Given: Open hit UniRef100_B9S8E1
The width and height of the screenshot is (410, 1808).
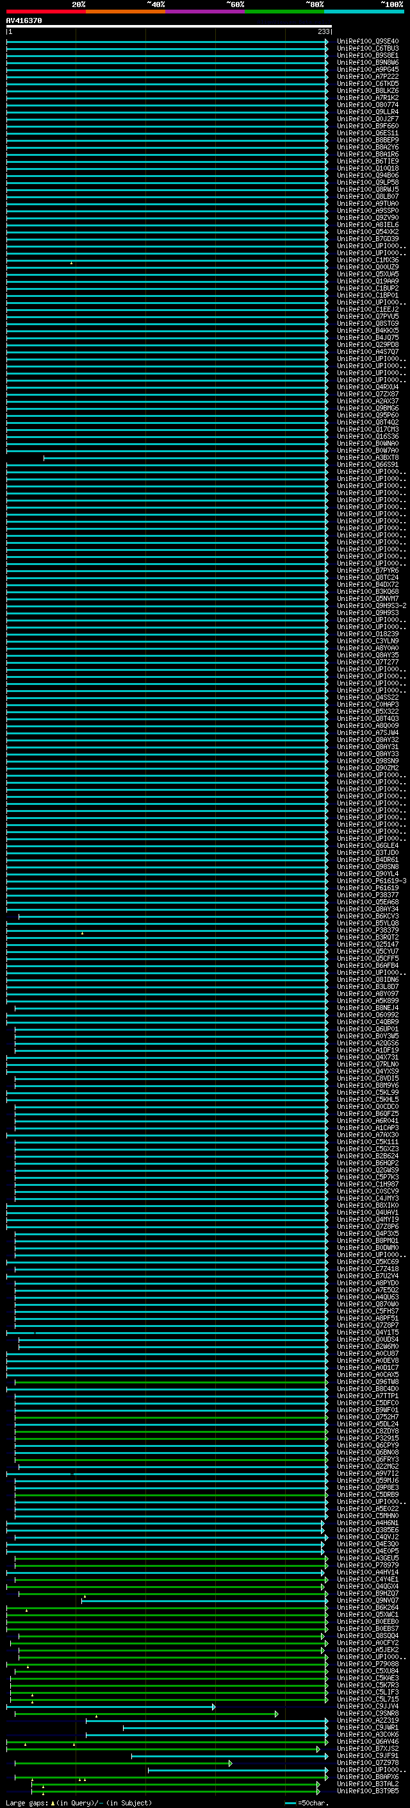Looking at the screenshot, I should coord(368,55).
